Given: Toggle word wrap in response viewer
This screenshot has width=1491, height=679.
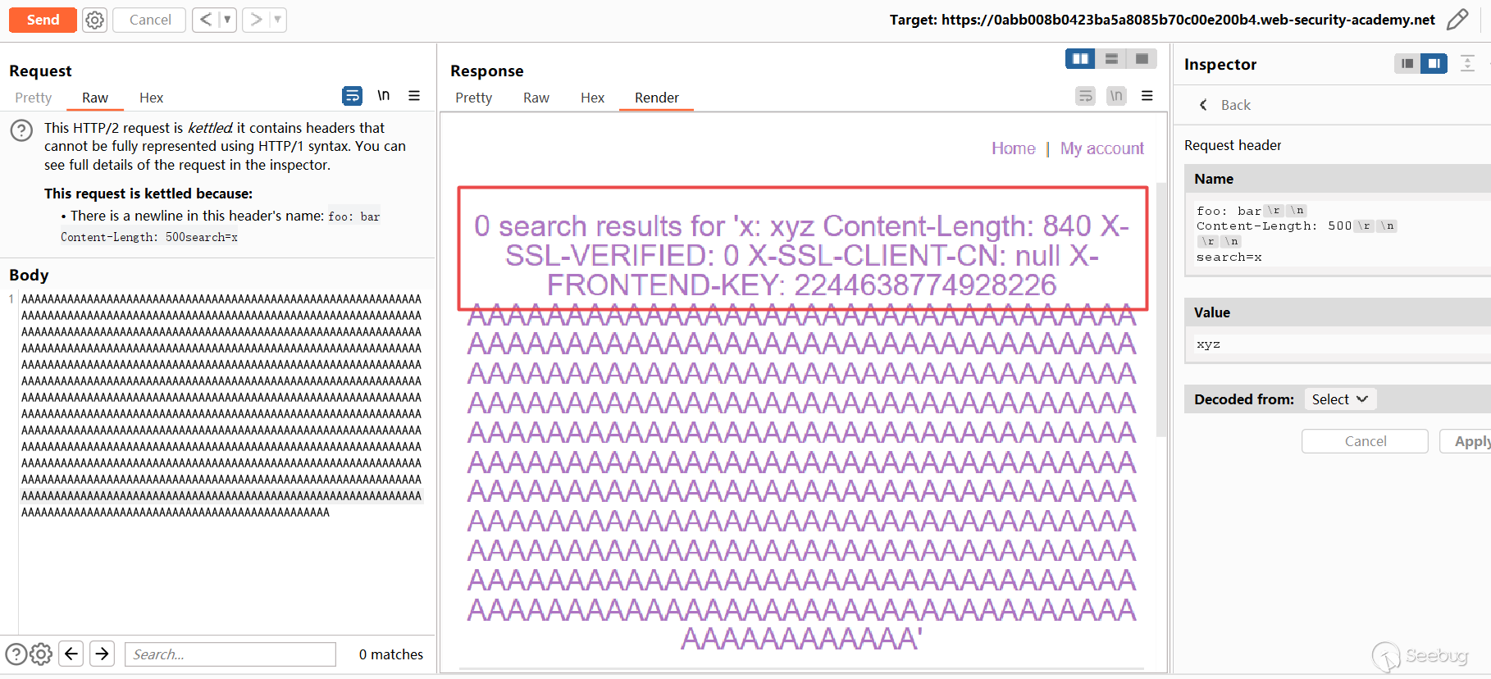Looking at the screenshot, I should point(1086,96).
